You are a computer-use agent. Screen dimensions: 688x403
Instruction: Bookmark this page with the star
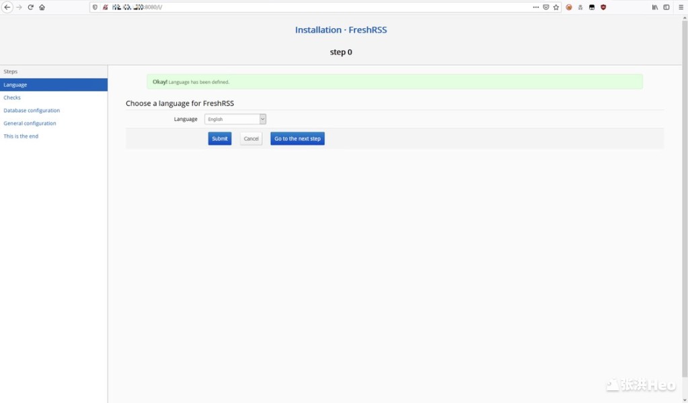point(556,7)
